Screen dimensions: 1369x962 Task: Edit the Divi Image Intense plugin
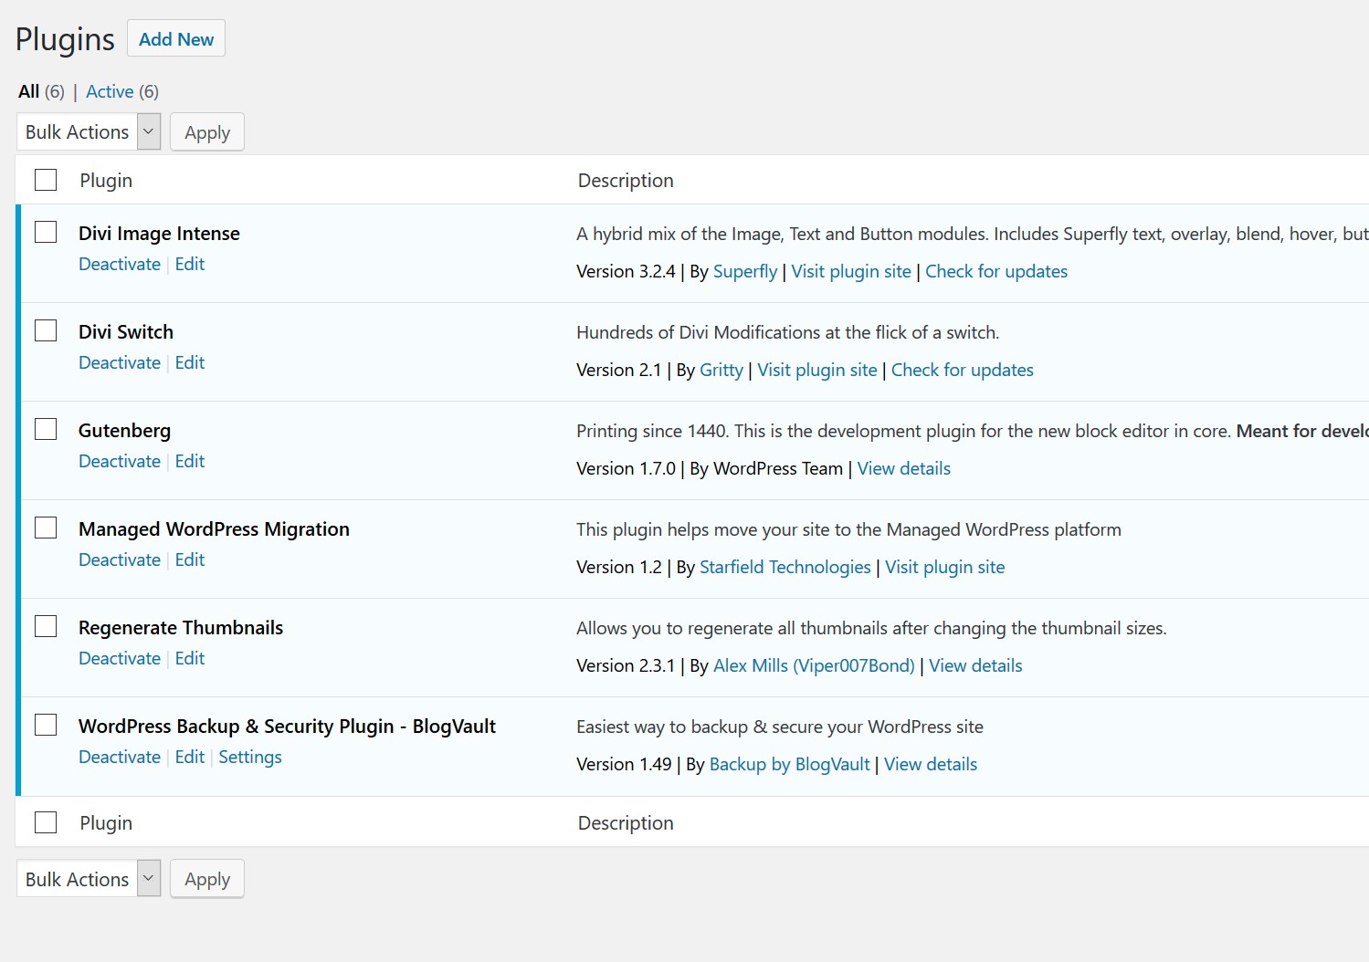pyautogui.click(x=190, y=264)
